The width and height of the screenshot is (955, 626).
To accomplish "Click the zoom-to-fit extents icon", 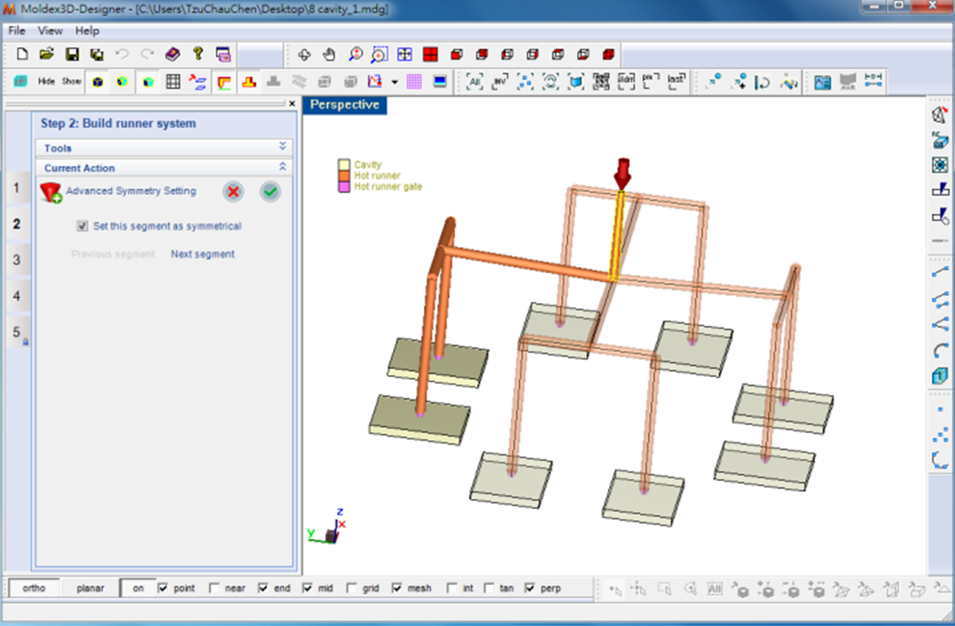I will point(405,55).
